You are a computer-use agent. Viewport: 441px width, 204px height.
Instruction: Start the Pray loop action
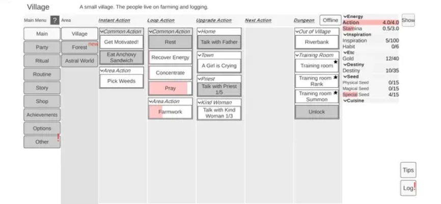pos(170,88)
